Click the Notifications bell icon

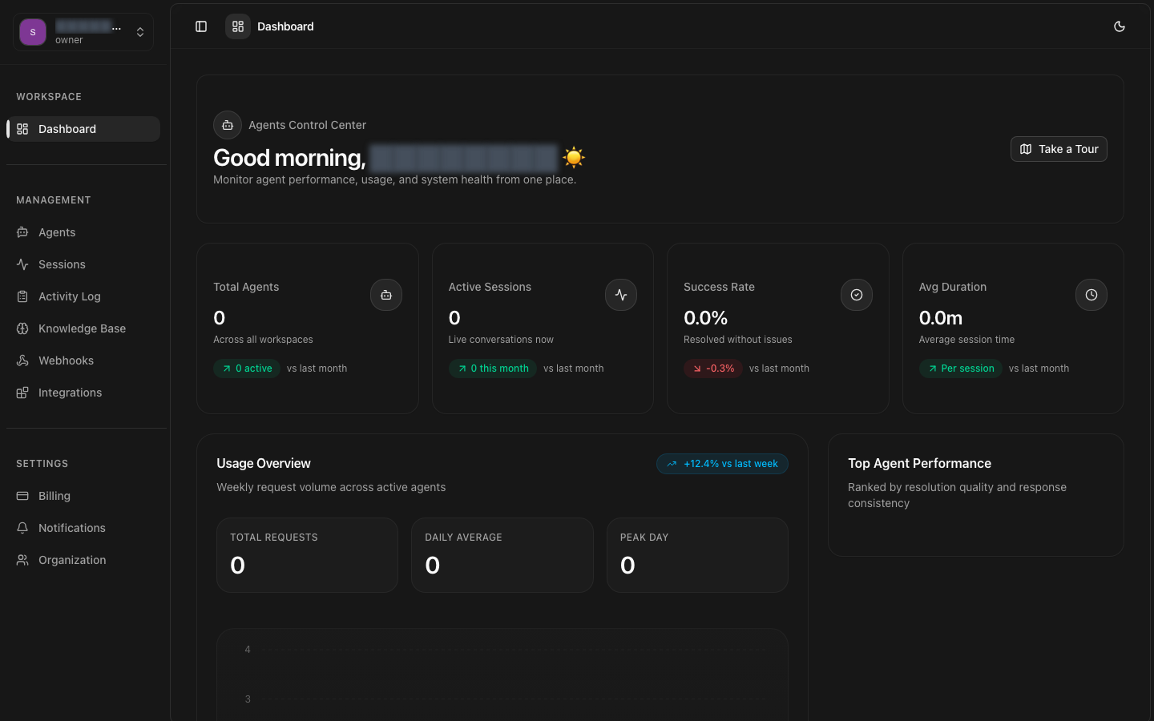click(22, 528)
